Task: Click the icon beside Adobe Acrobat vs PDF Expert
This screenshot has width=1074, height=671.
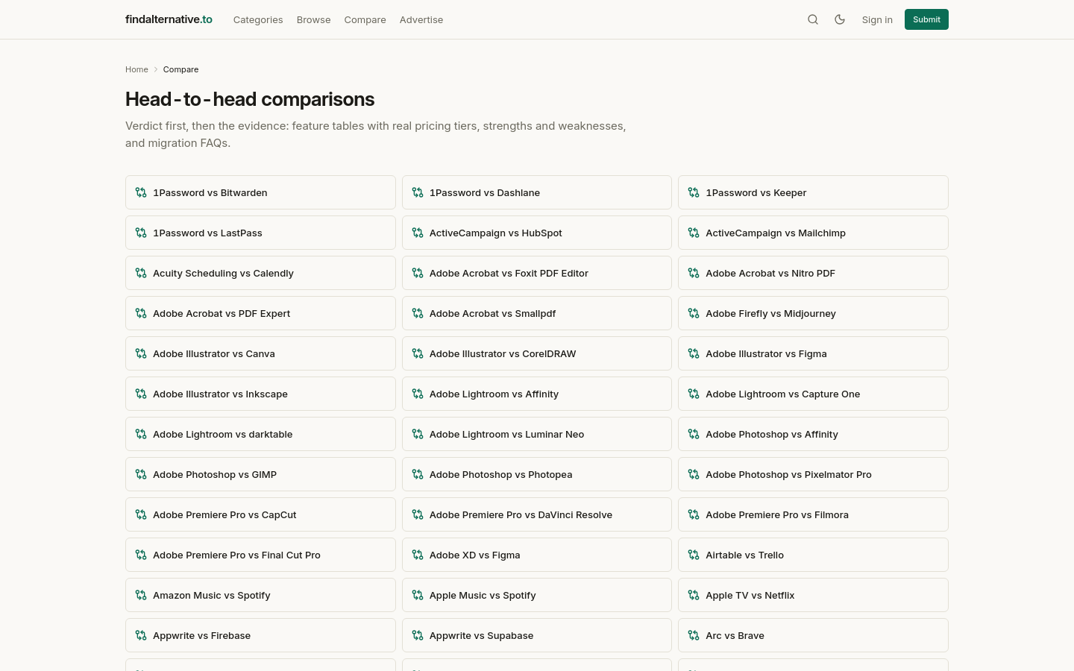Action: tap(141, 313)
